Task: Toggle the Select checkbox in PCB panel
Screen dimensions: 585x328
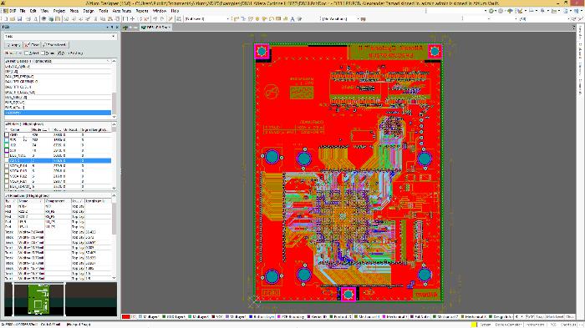Action: click(x=27, y=53)
